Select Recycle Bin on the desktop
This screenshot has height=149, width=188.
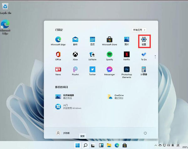(x=5, y=8)
